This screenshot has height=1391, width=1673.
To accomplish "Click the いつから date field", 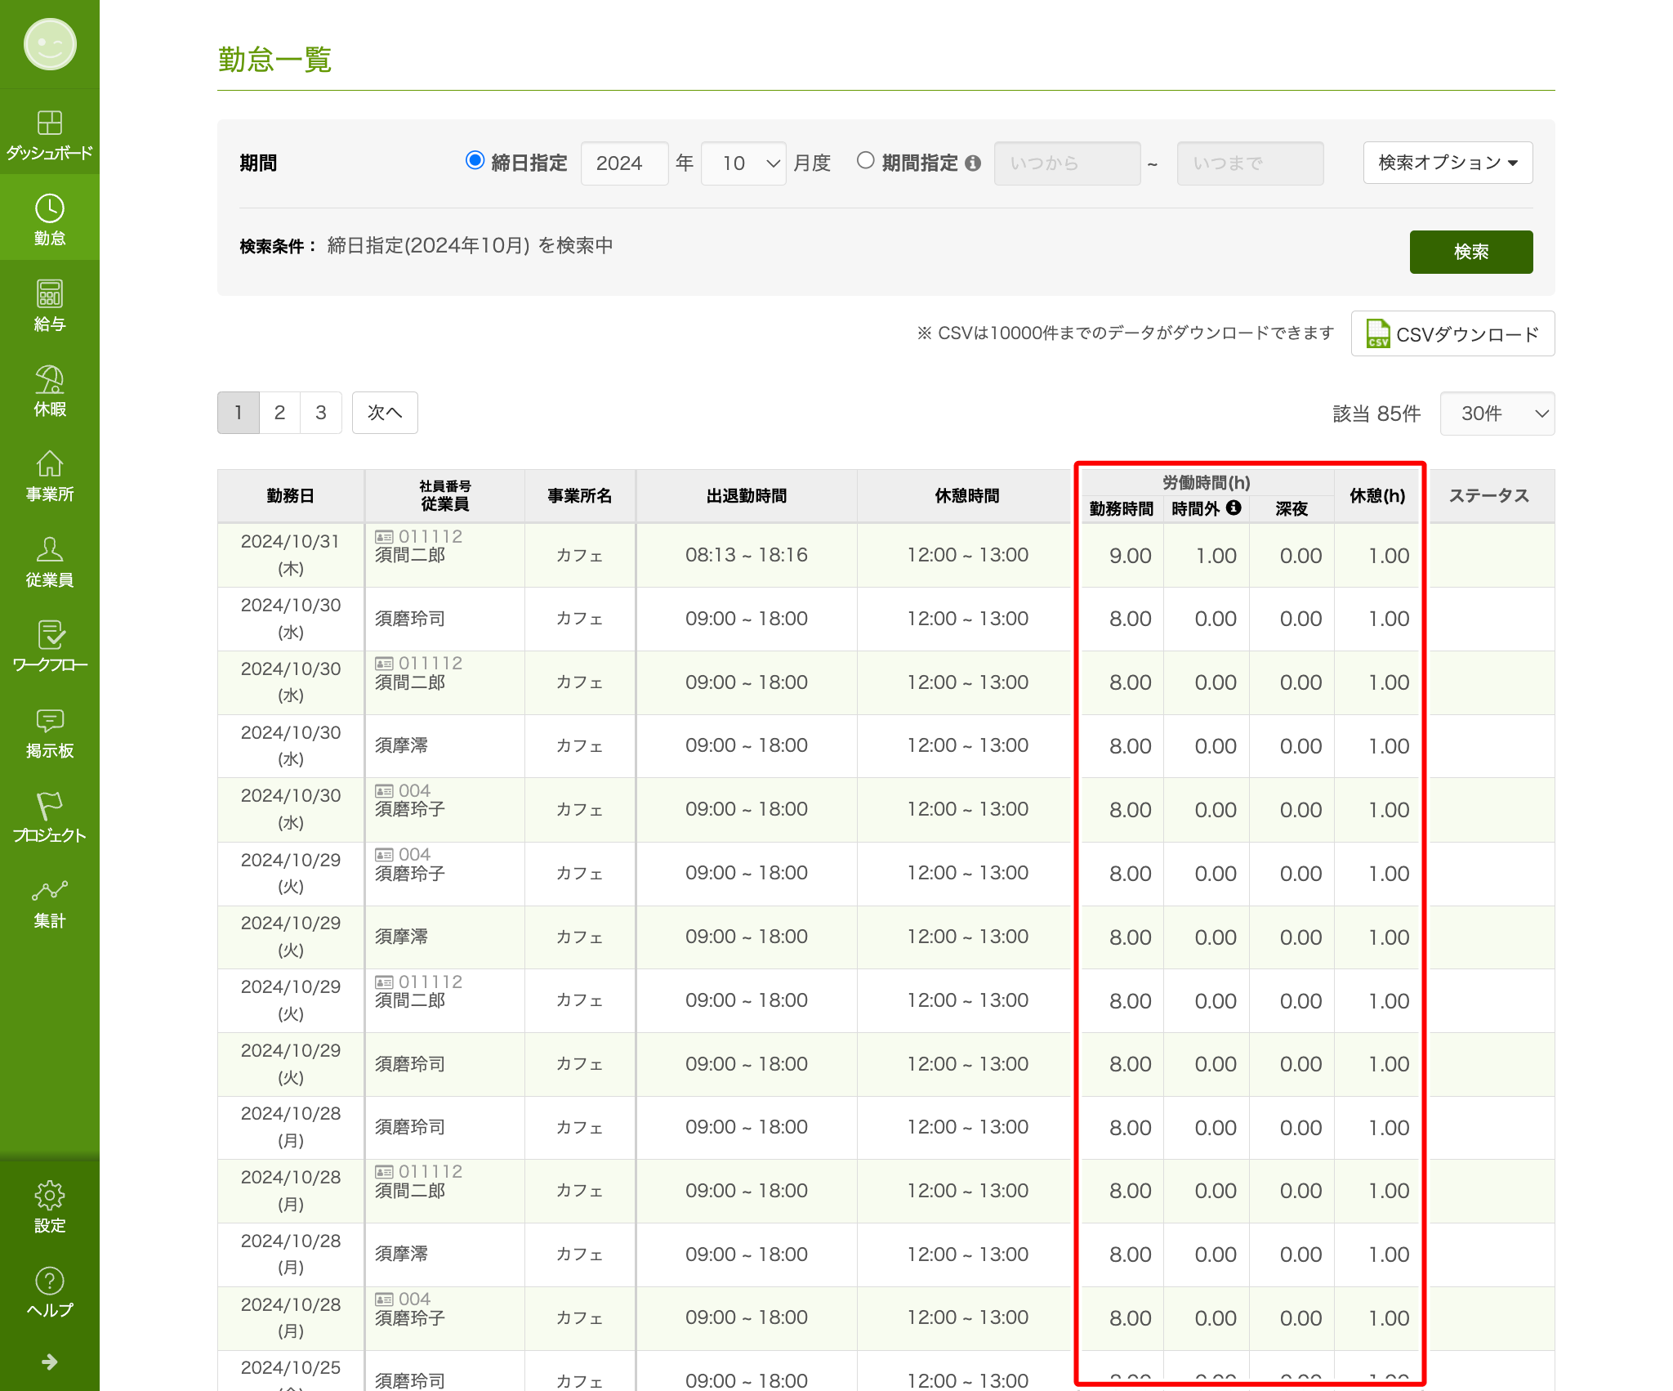I will [1067, 163].
